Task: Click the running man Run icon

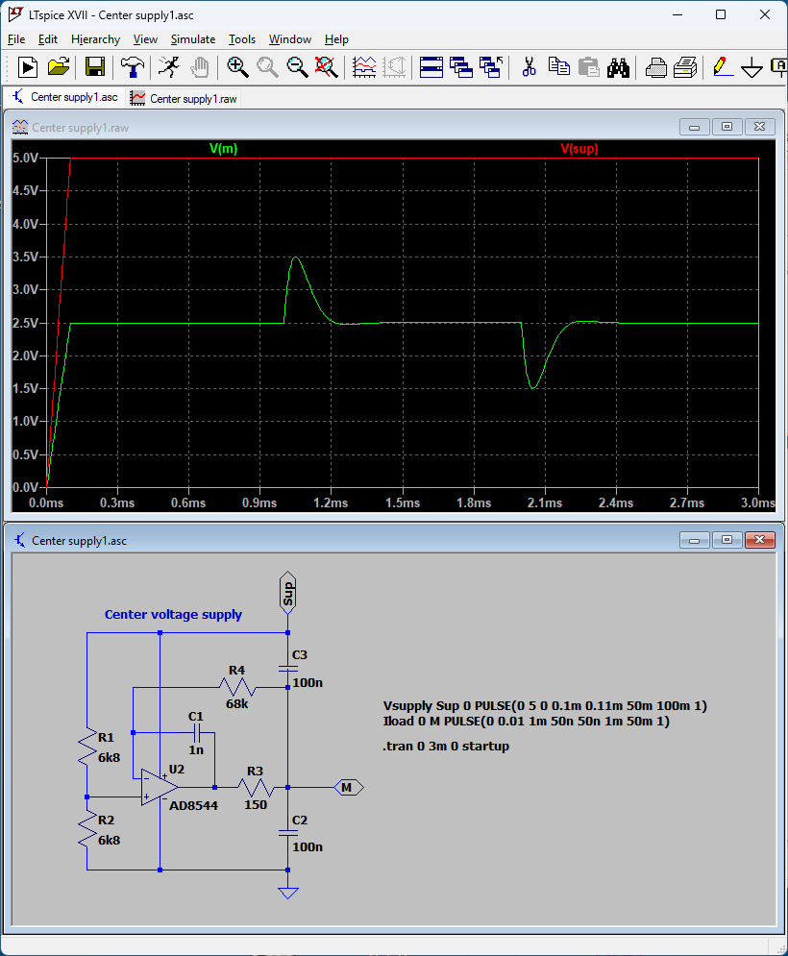Action: coord(169,66)
